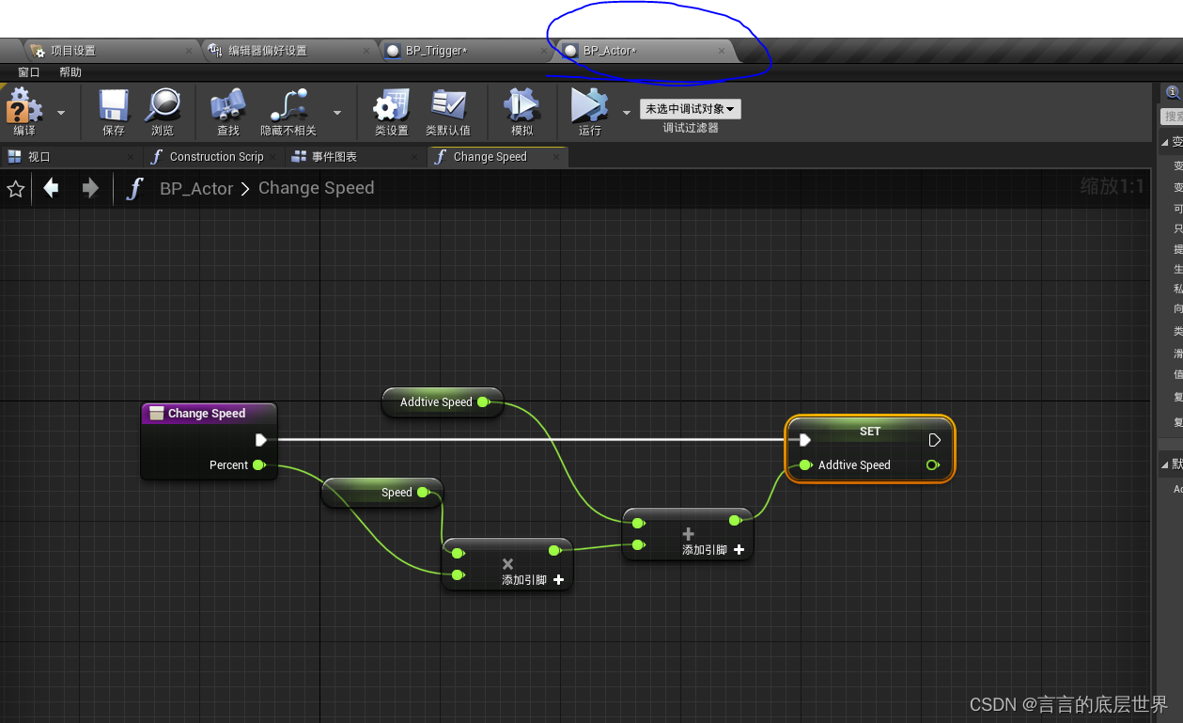Open the play options dropdown beside 运行

pos(627,111)
